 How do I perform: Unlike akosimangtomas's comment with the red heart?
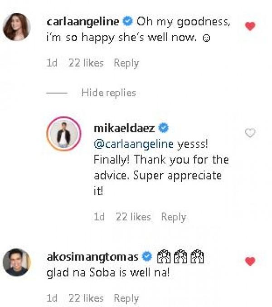click(250, 261)
